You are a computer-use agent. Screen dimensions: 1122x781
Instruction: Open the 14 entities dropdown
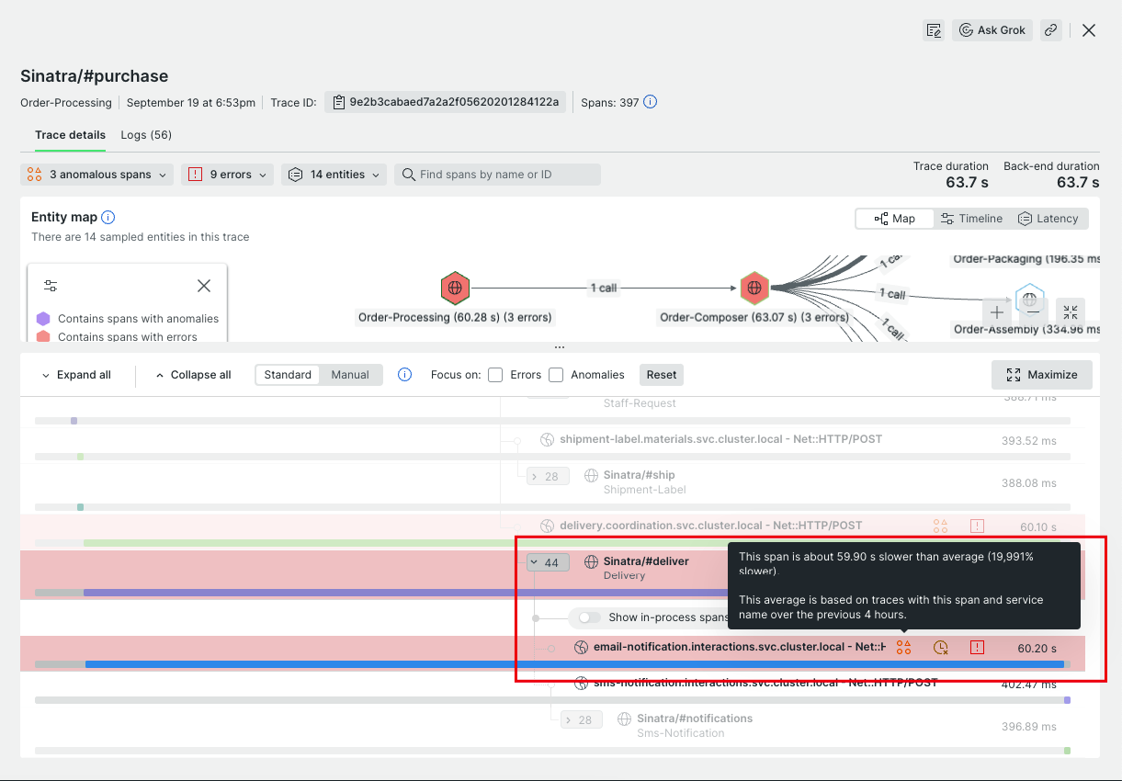pos(334,175)
